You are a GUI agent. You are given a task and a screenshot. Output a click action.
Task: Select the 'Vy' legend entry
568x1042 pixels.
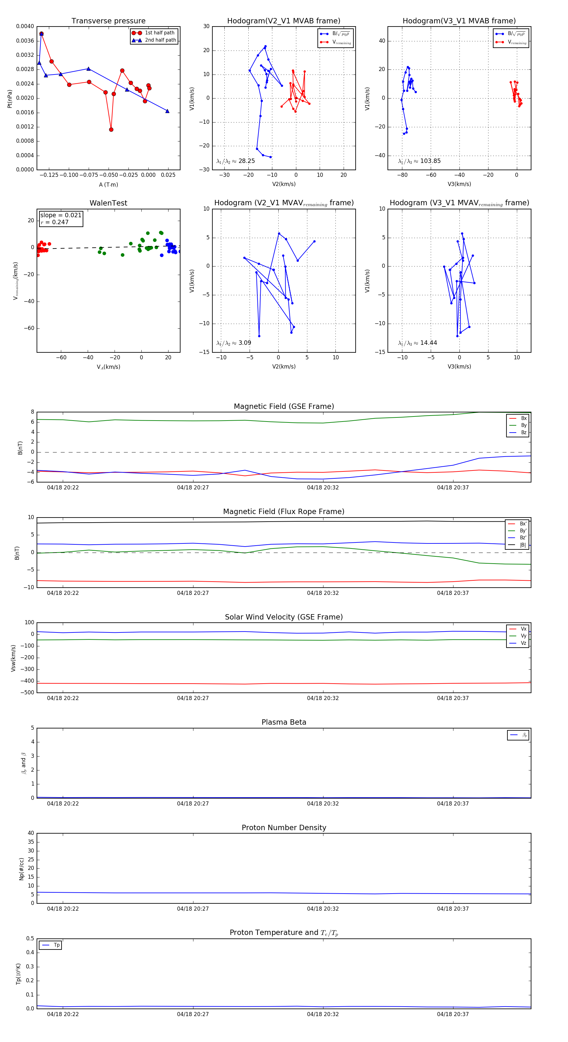click(518, 636)
